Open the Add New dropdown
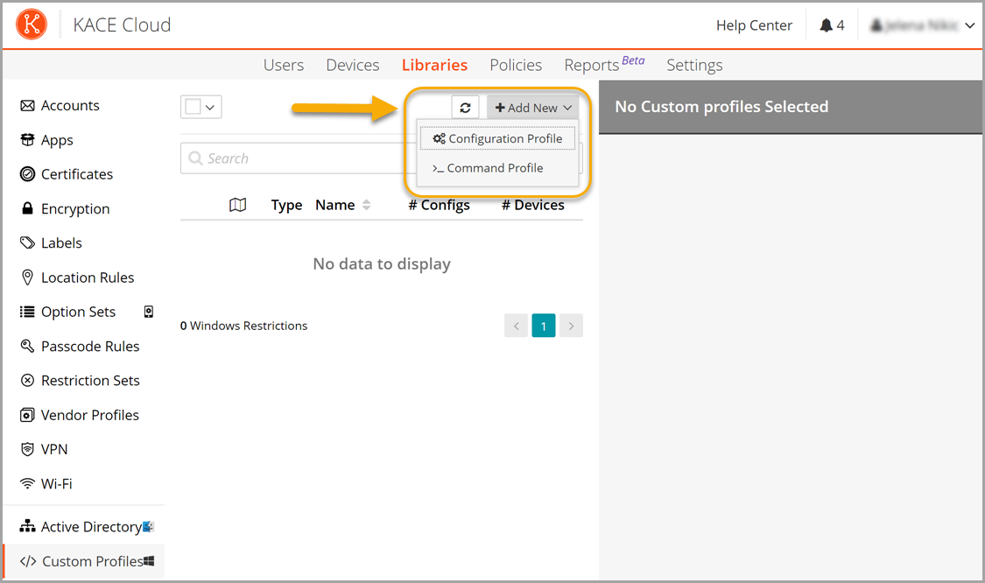This screenshot has width=985, height=583. click(x=532, y=108)
